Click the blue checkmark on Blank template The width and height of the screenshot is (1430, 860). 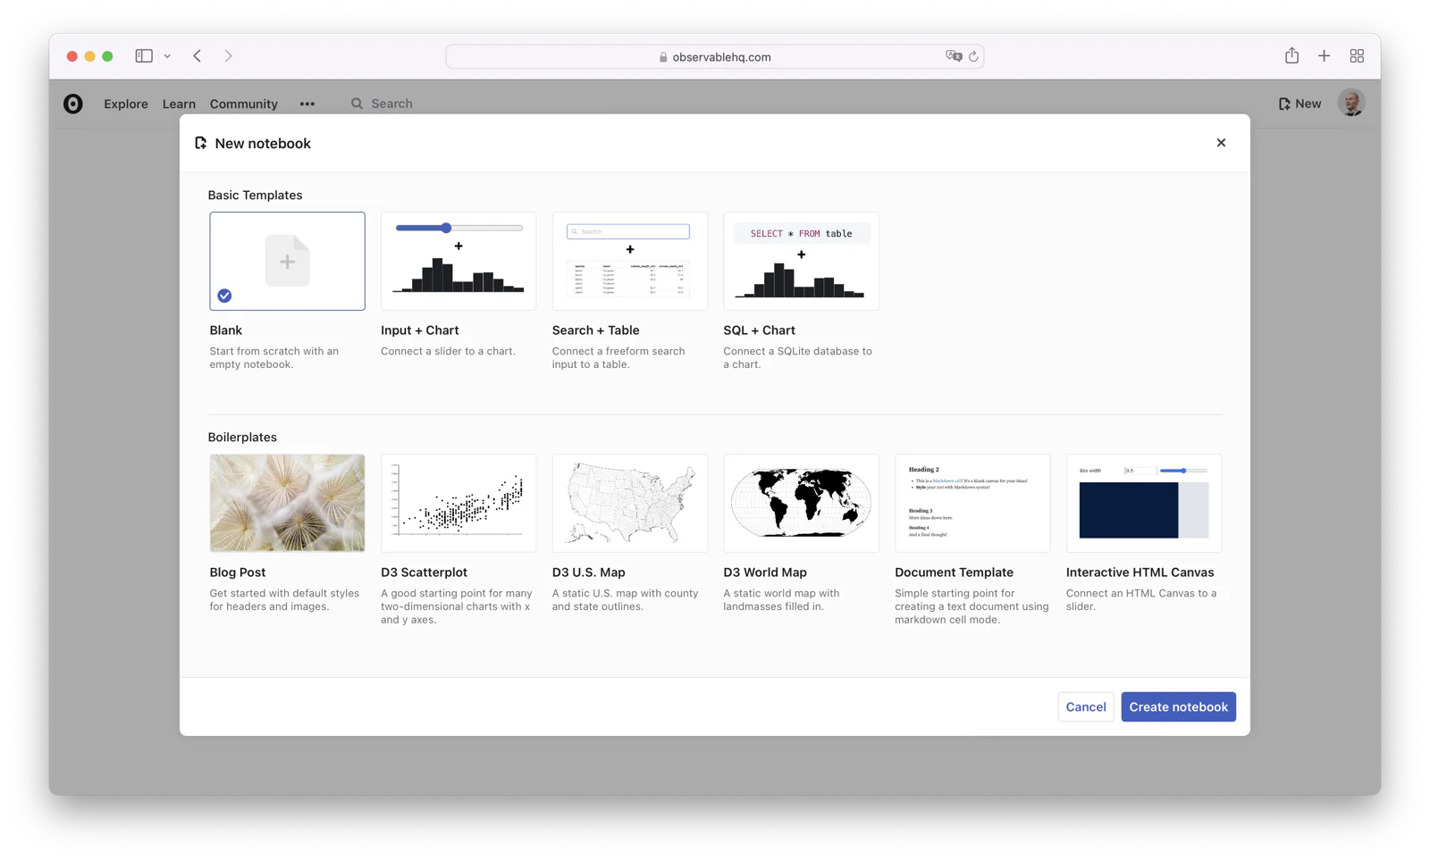tap(224, 296)
